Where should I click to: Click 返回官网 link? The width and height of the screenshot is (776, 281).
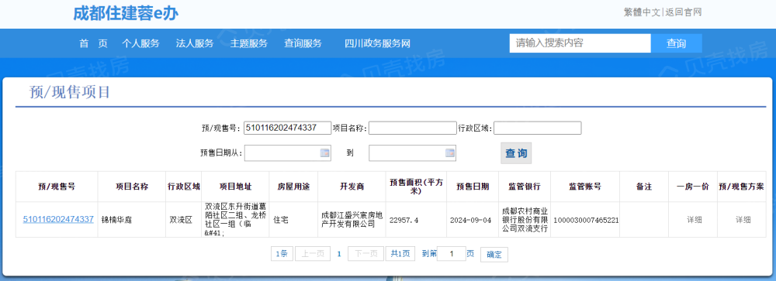coord(684,12)
